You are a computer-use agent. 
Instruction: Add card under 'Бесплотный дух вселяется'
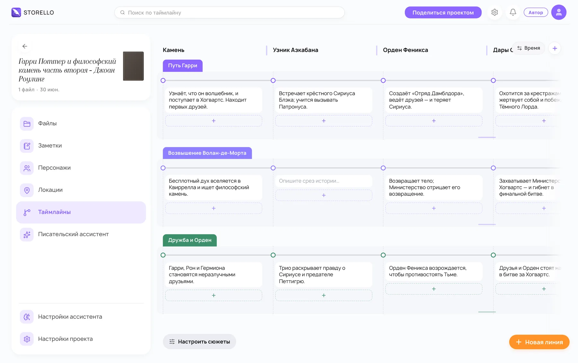(214, 208)
